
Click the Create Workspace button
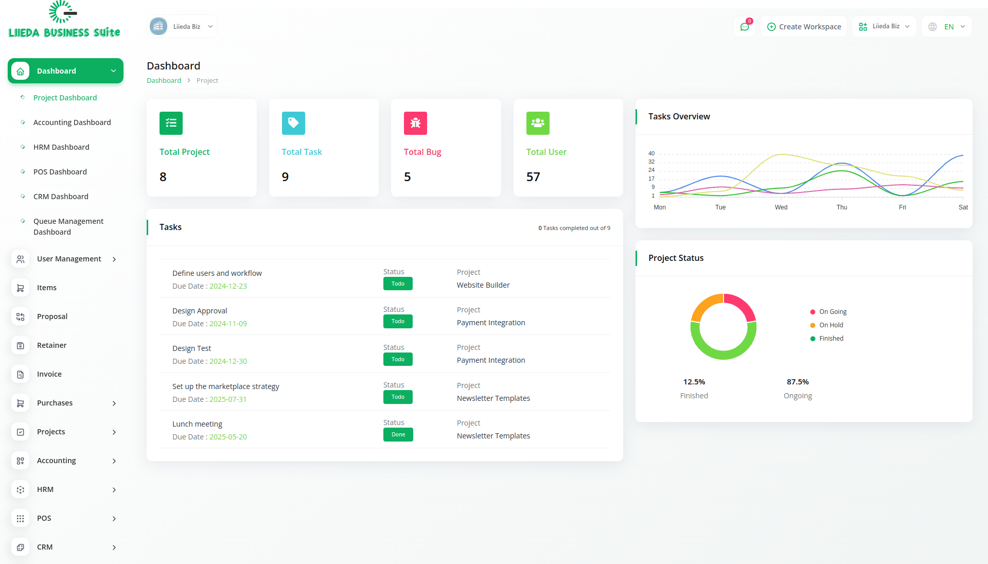click(804, 27)
